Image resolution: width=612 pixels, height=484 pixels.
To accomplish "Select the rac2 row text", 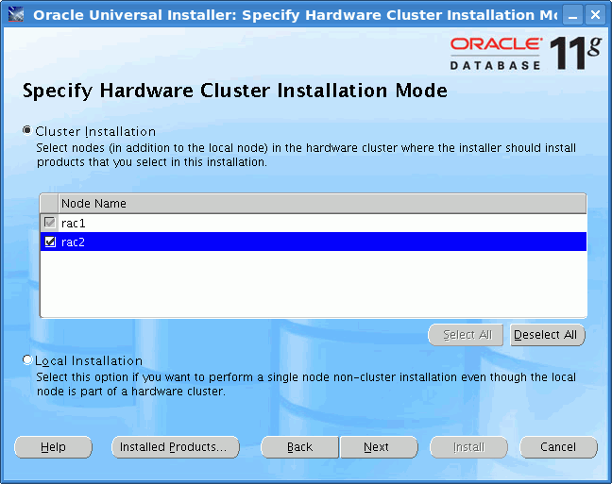I will tap(73, 242).
